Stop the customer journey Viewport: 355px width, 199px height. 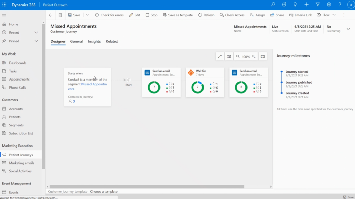tap(151, 15)
